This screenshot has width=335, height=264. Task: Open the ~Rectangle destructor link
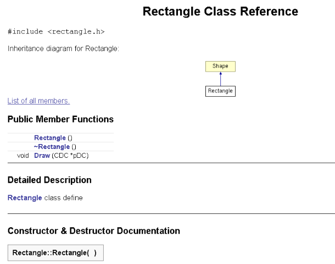pyautogui.click(x=52, y=147)
